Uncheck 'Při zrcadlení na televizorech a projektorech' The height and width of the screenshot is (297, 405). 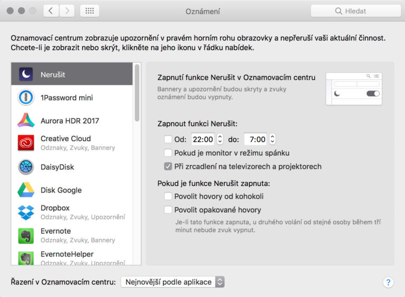tap(168, 166)
